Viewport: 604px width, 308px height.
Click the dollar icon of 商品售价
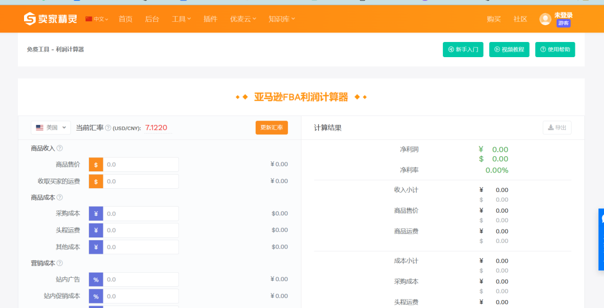click(96, 165)
